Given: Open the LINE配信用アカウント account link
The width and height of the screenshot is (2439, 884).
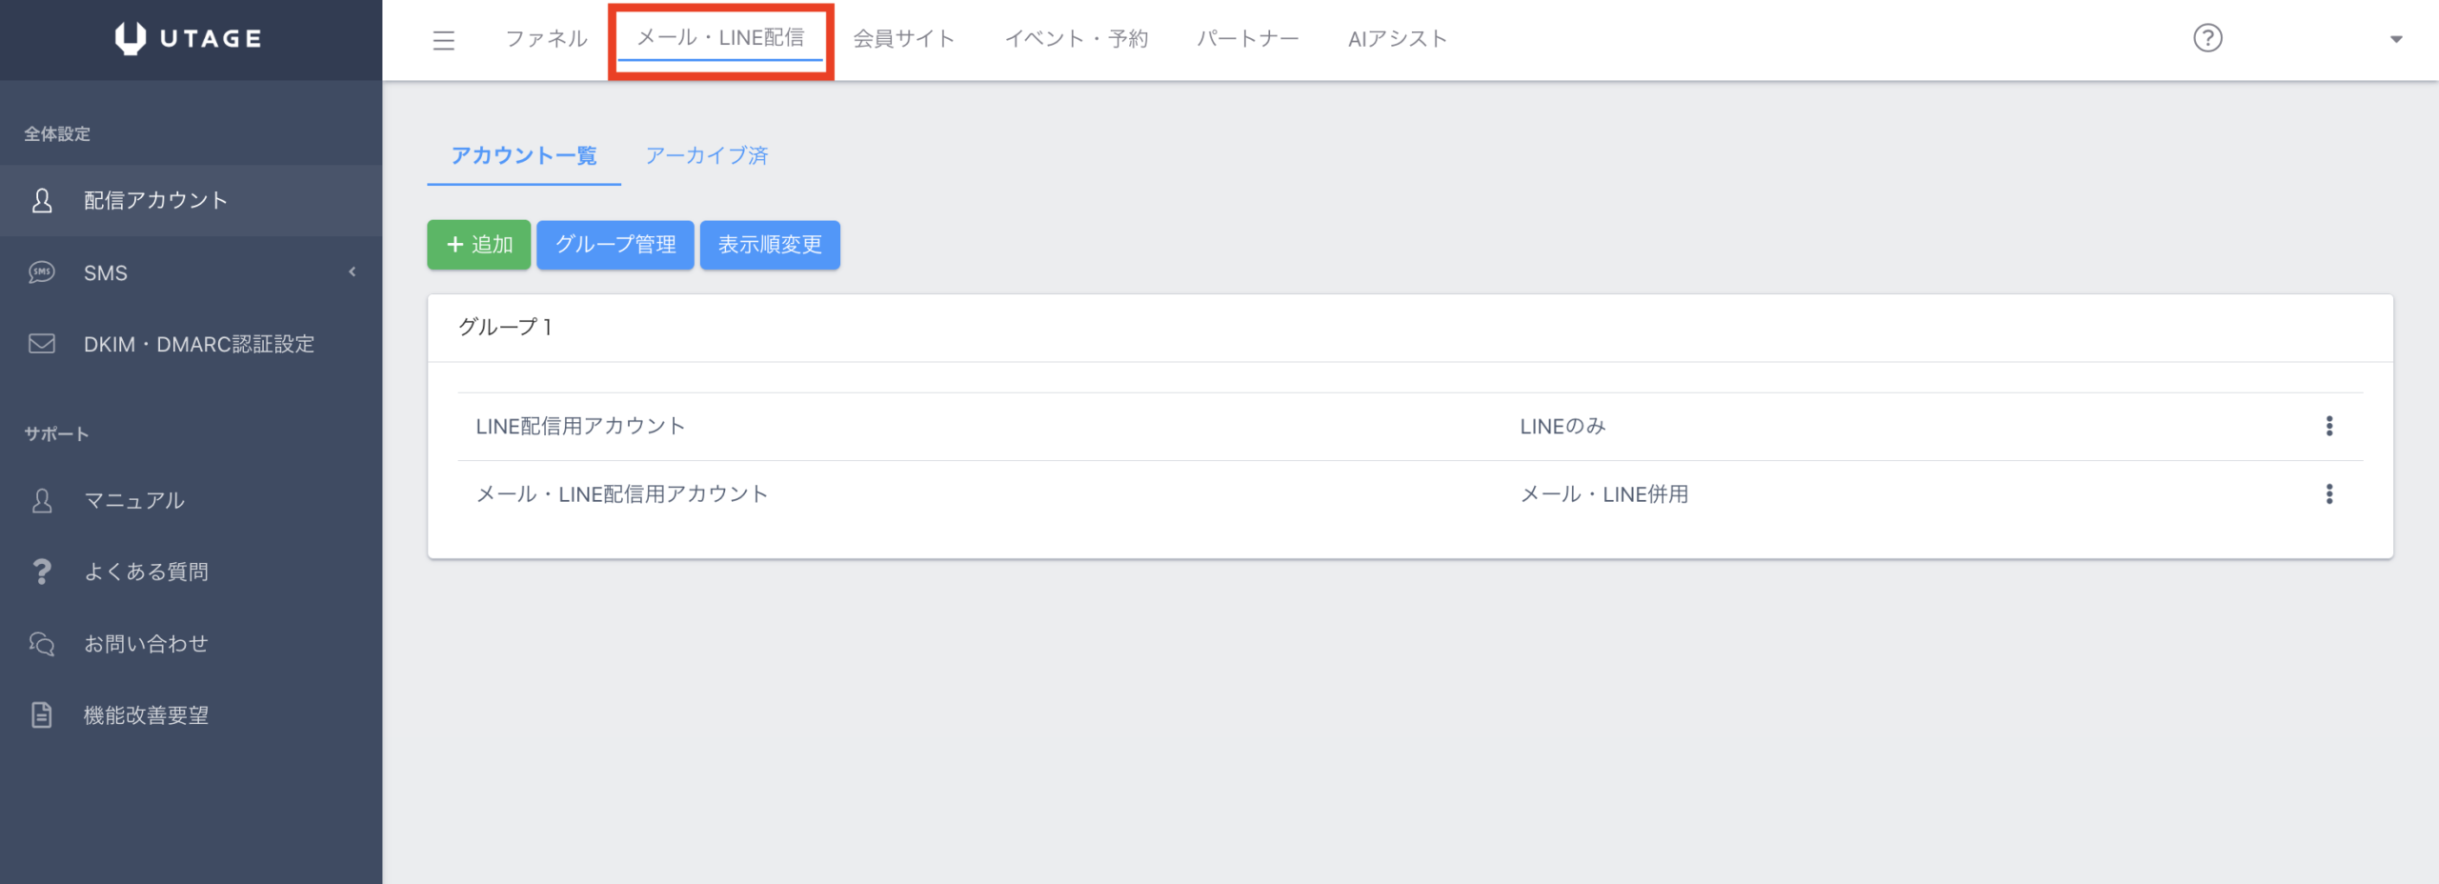Looking at the screenshot, I should coord(580,426).
